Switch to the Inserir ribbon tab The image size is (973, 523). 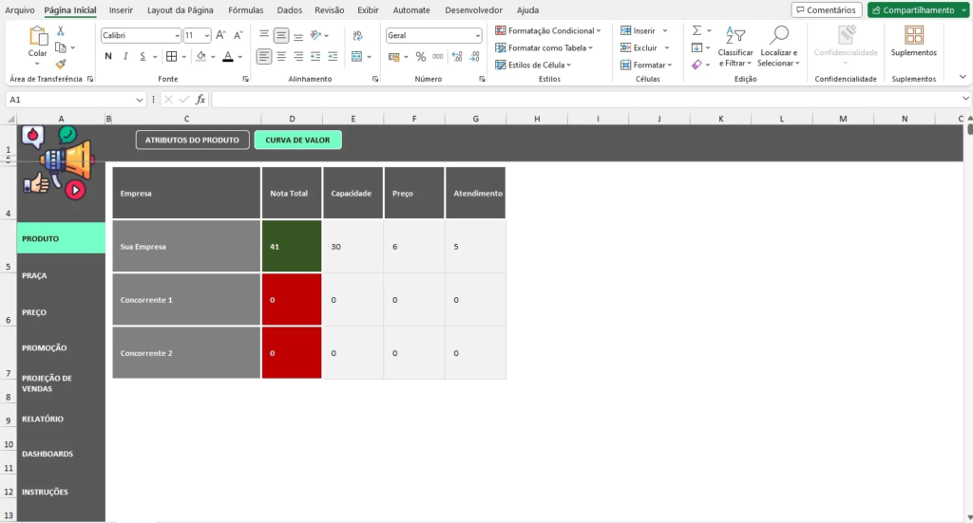pos(121,9)
